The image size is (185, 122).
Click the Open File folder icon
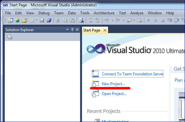[24, 20]
